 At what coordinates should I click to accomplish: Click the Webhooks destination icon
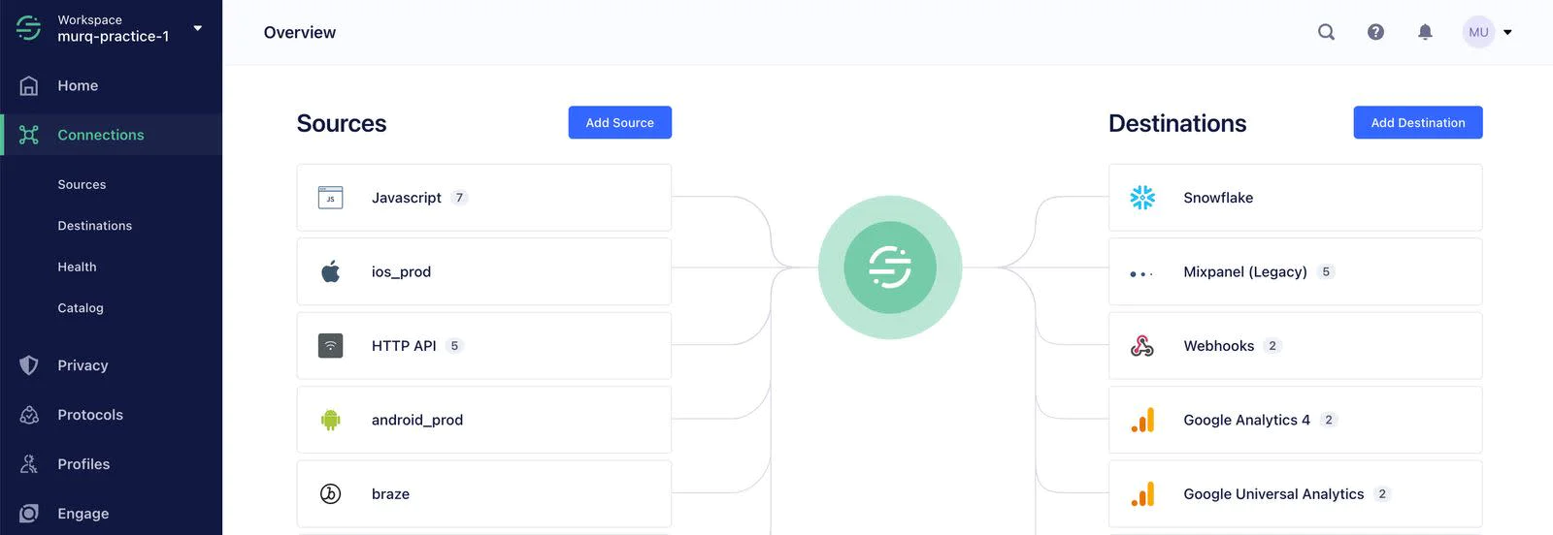(x=1142, y=346)
